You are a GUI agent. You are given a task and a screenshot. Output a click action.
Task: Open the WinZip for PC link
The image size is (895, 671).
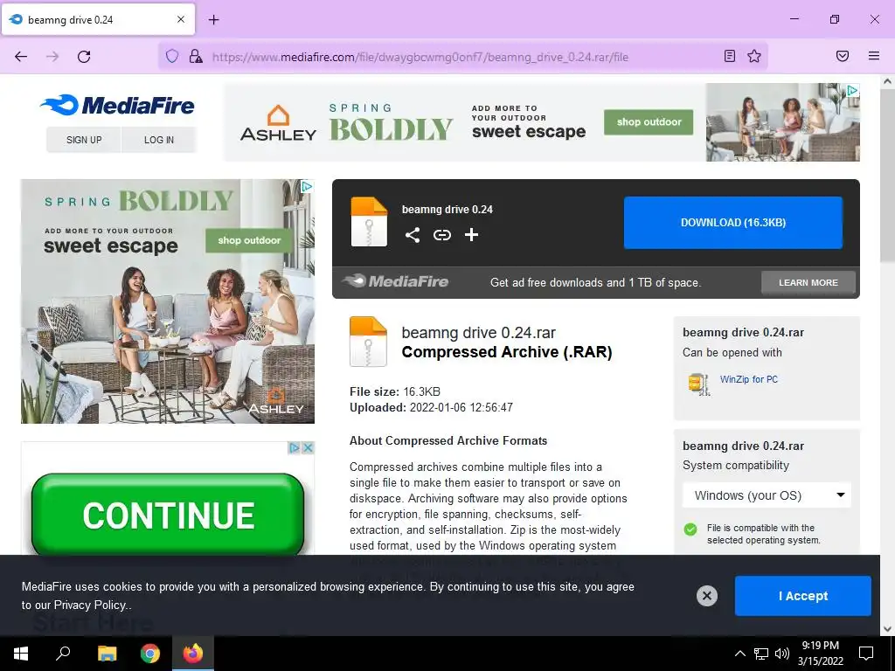point(749,379)
